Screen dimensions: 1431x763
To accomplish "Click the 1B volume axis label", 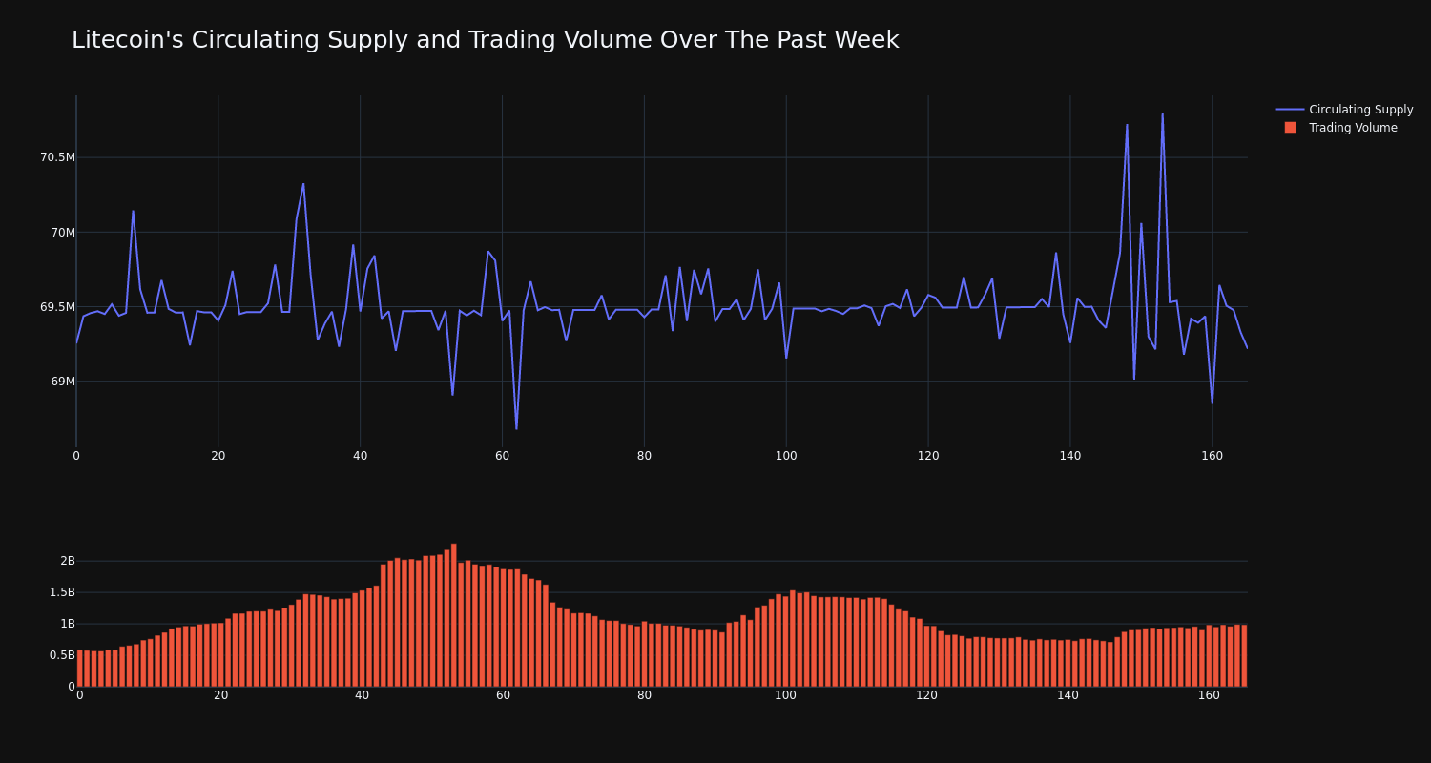I will pos(68,624).
